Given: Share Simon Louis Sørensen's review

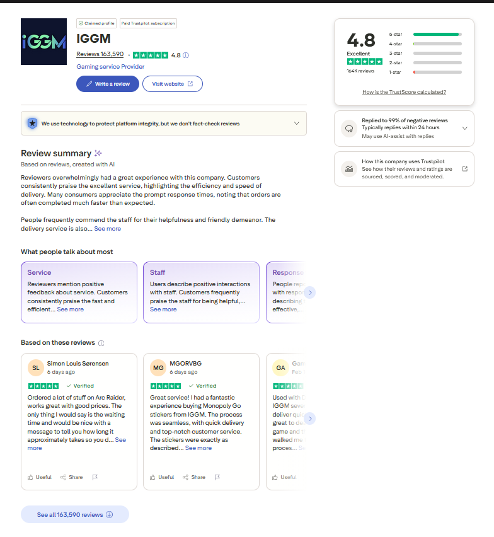Looking at the screenshot, I should coord(72,477).
